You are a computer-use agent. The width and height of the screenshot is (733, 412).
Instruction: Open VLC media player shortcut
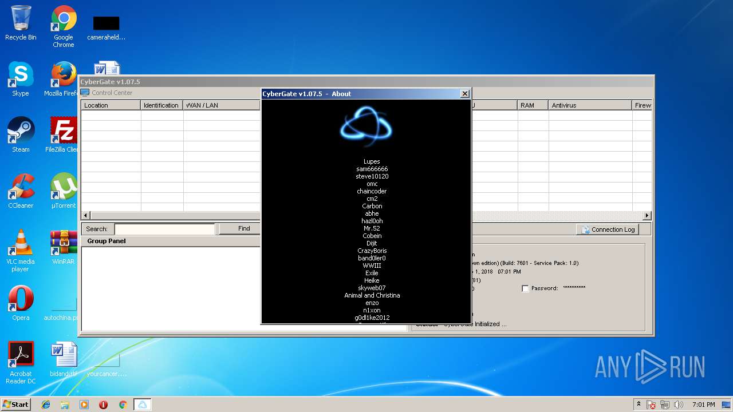(x=21, y=251)
